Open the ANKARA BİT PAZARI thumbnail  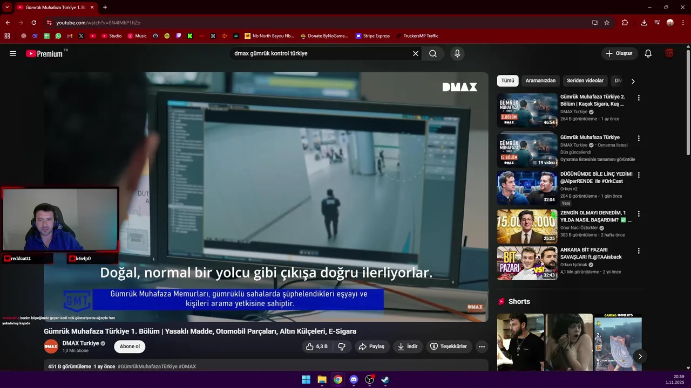point(527,263)
